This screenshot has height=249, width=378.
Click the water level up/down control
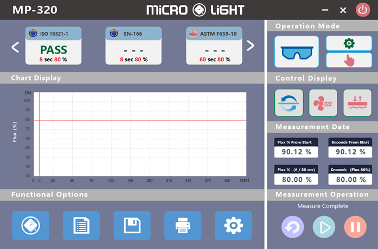(x=357, y=103)
